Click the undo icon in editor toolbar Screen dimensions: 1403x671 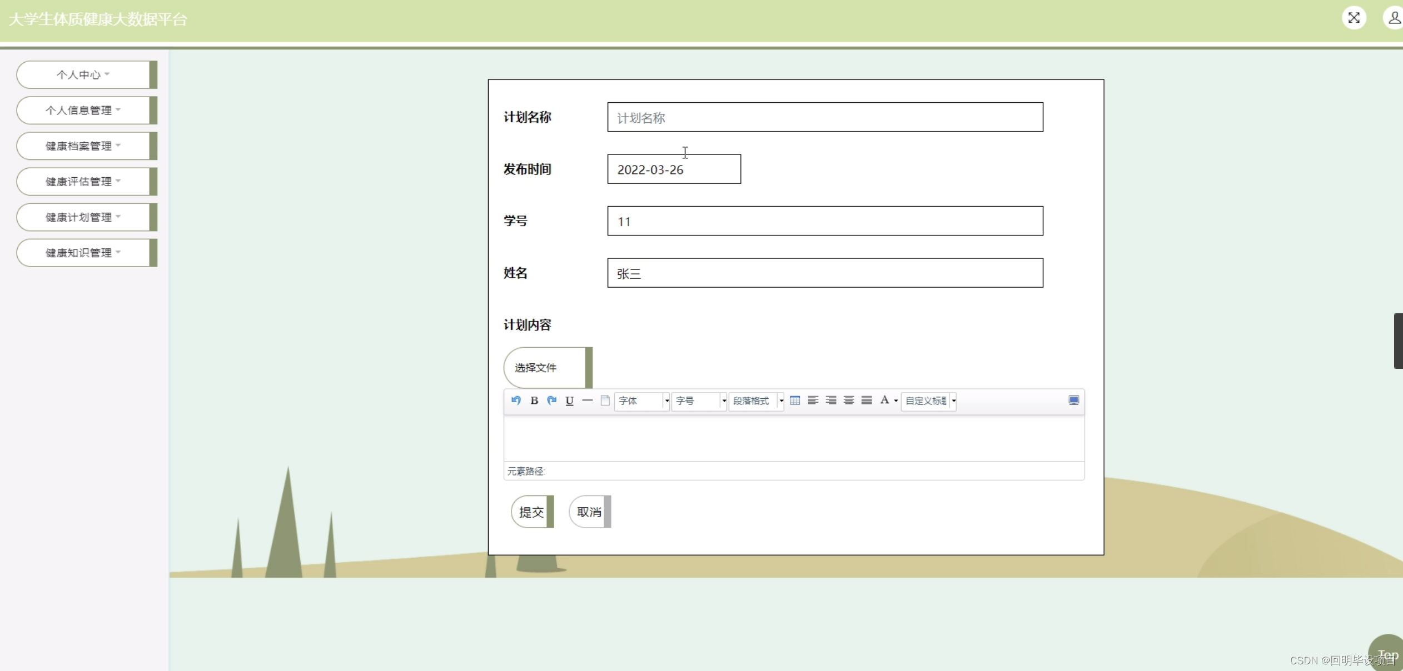coord(516,400)
